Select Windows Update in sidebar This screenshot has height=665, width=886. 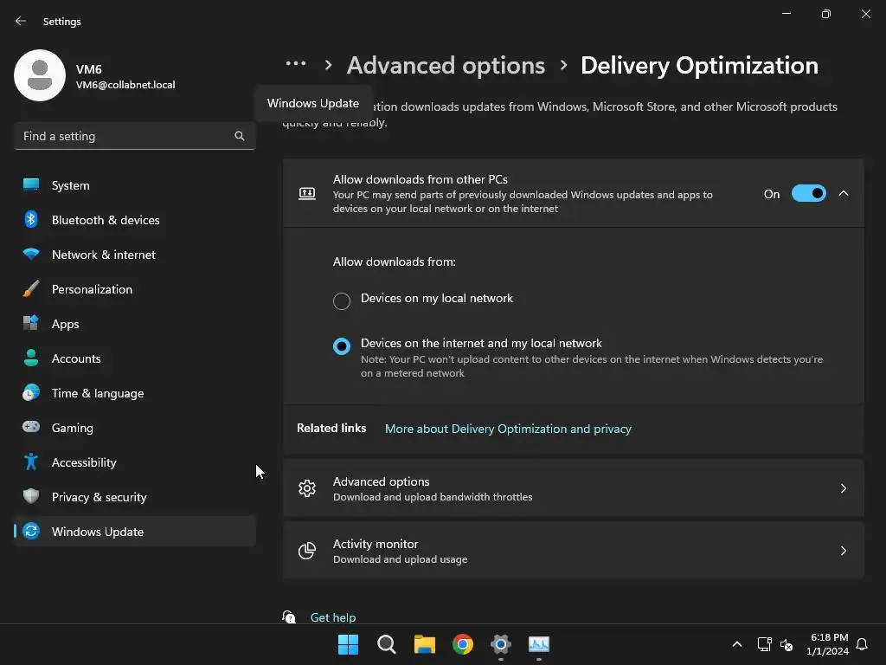(x=134, y=531)
